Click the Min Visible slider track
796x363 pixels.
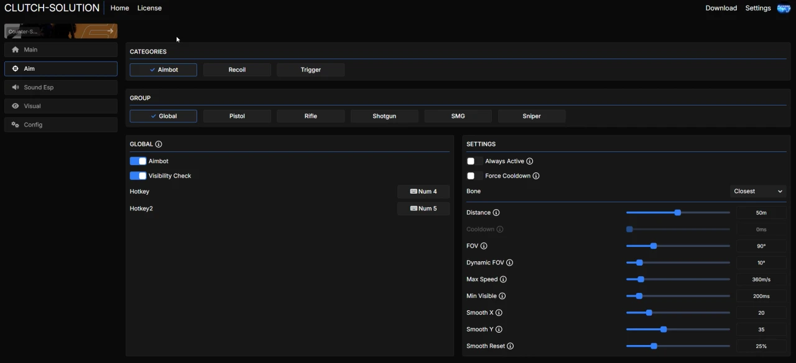coord(678,296)
